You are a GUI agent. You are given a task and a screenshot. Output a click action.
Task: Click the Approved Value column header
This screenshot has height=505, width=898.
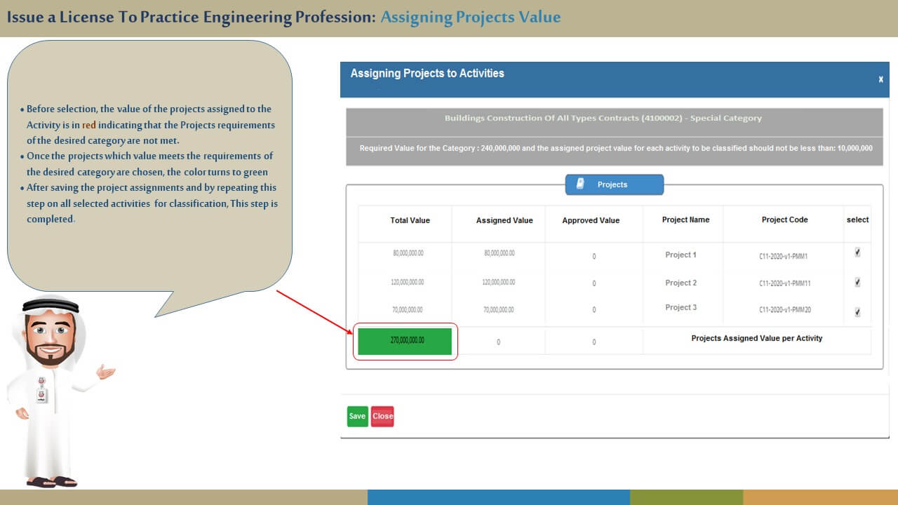click(591, 220)
